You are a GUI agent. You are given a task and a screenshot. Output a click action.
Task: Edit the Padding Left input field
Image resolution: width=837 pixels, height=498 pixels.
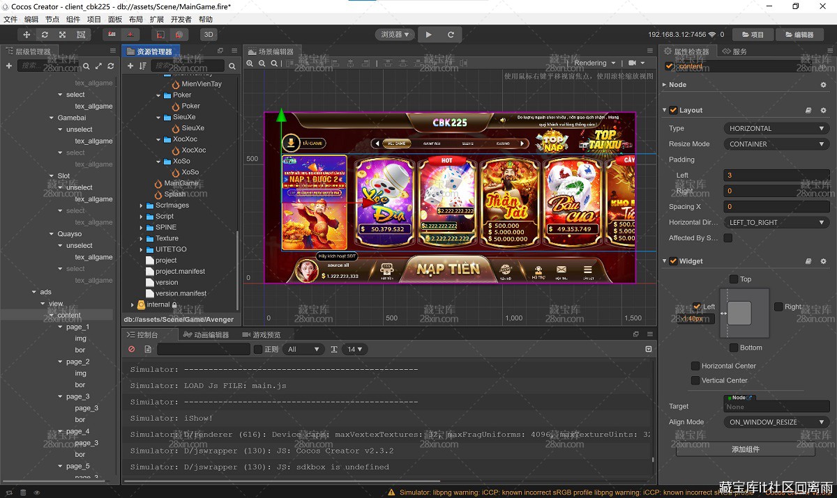pyautogui.click(x=776, y=175)
